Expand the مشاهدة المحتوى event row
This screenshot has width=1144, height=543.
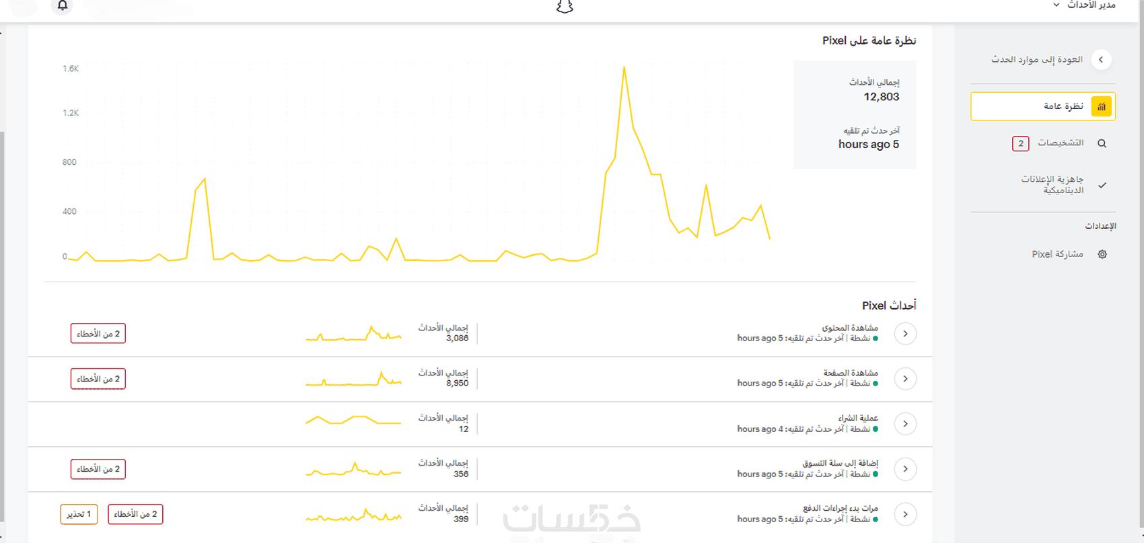(905, 334)
